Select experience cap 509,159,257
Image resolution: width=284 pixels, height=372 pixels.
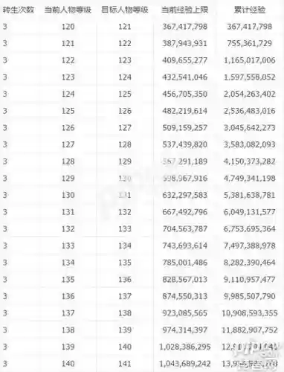pos(185,128)
